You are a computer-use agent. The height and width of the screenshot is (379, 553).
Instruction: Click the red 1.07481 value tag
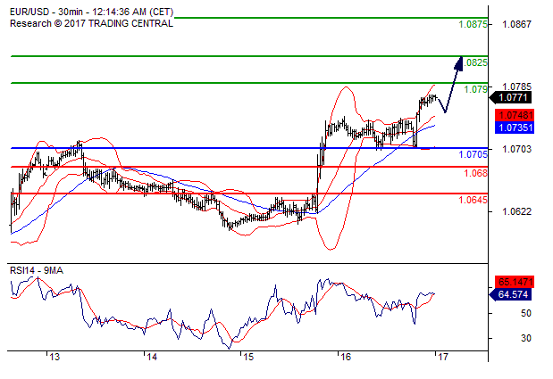click(515, 115)
